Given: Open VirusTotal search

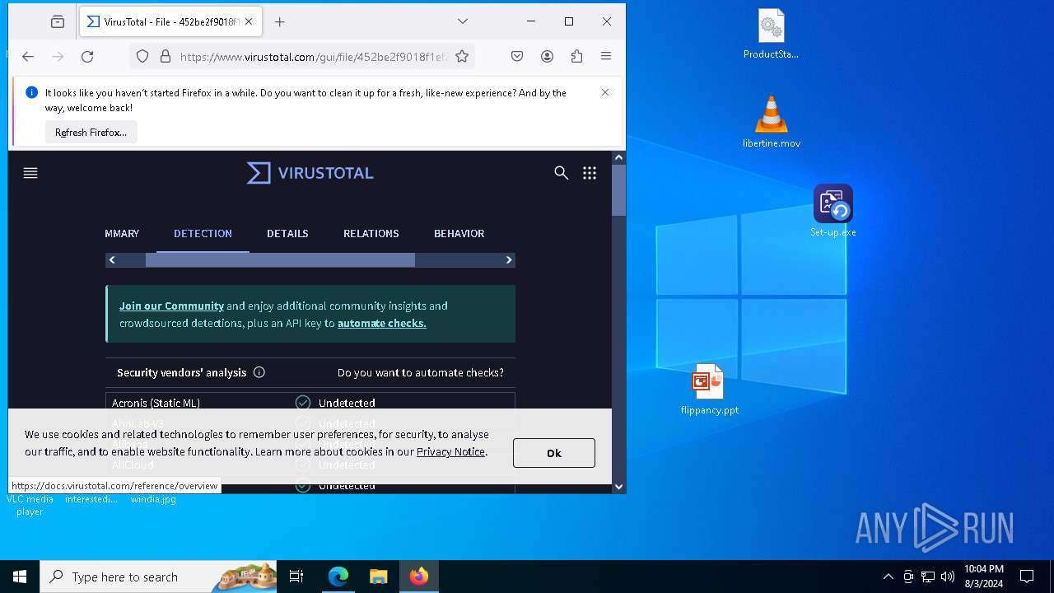Looking at the screenshot, I should point(562,173).
